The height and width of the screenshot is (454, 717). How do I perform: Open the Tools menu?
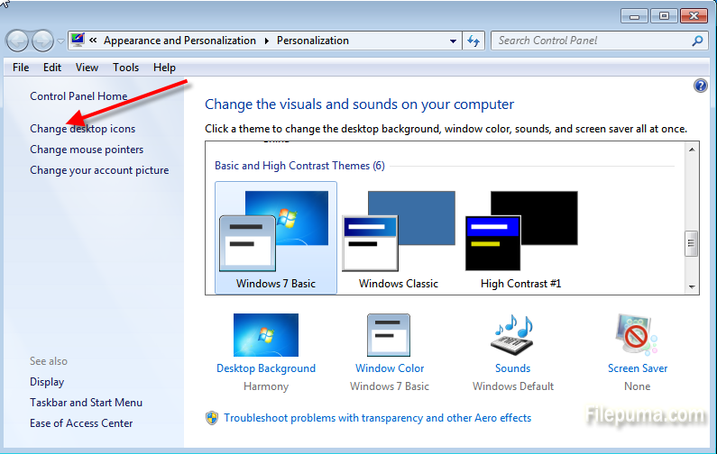(126, 68)
